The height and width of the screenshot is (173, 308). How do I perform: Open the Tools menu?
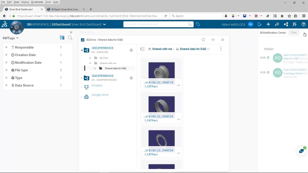pos(48,2)
